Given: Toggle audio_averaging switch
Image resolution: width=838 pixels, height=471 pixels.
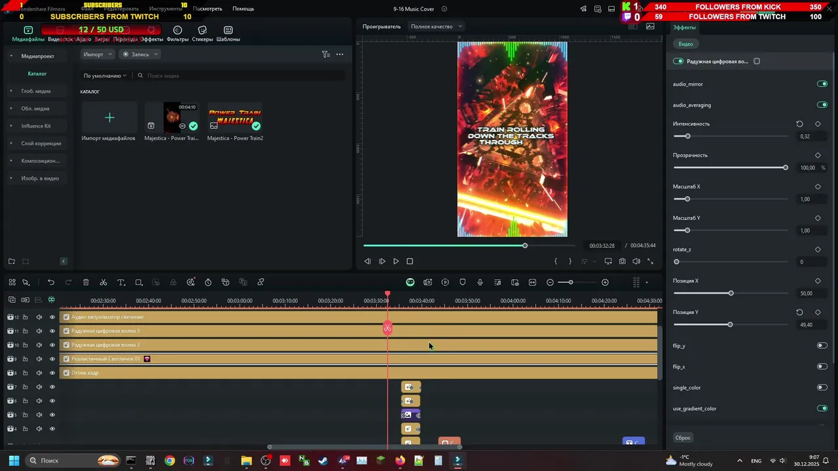Looking at the screenshot, I should coord(822,105).
